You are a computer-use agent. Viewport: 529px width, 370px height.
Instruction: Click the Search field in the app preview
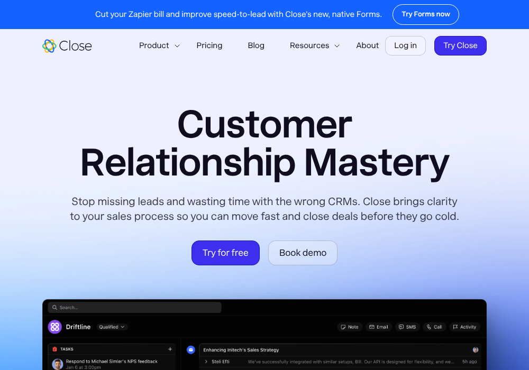tap(135, 308)
